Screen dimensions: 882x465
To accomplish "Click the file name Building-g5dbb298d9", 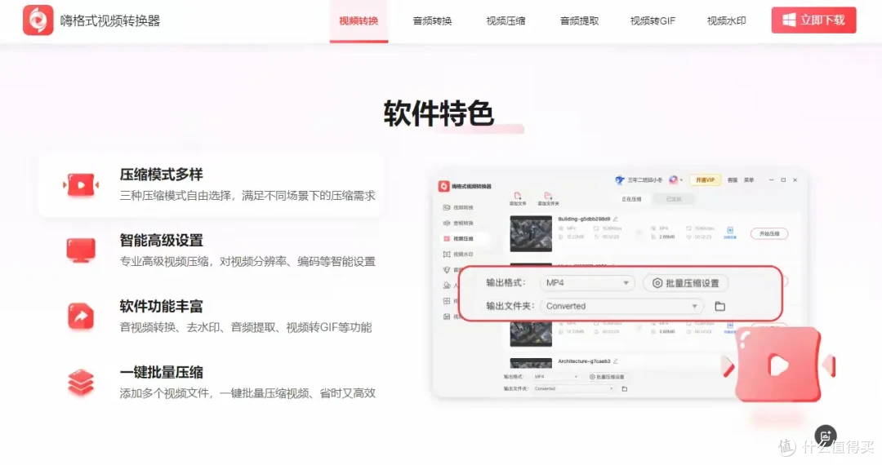I will (584, 219).
